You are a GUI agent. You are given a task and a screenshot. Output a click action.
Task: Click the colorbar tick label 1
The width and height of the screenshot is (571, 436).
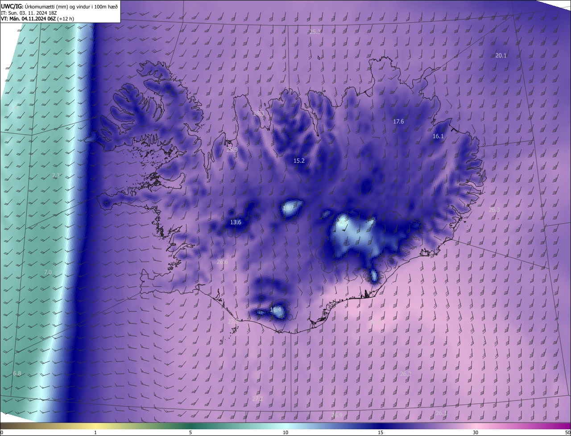click(95, 432)
